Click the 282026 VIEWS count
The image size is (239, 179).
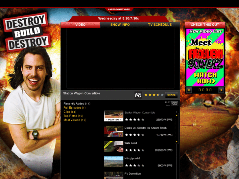point(163,150)
